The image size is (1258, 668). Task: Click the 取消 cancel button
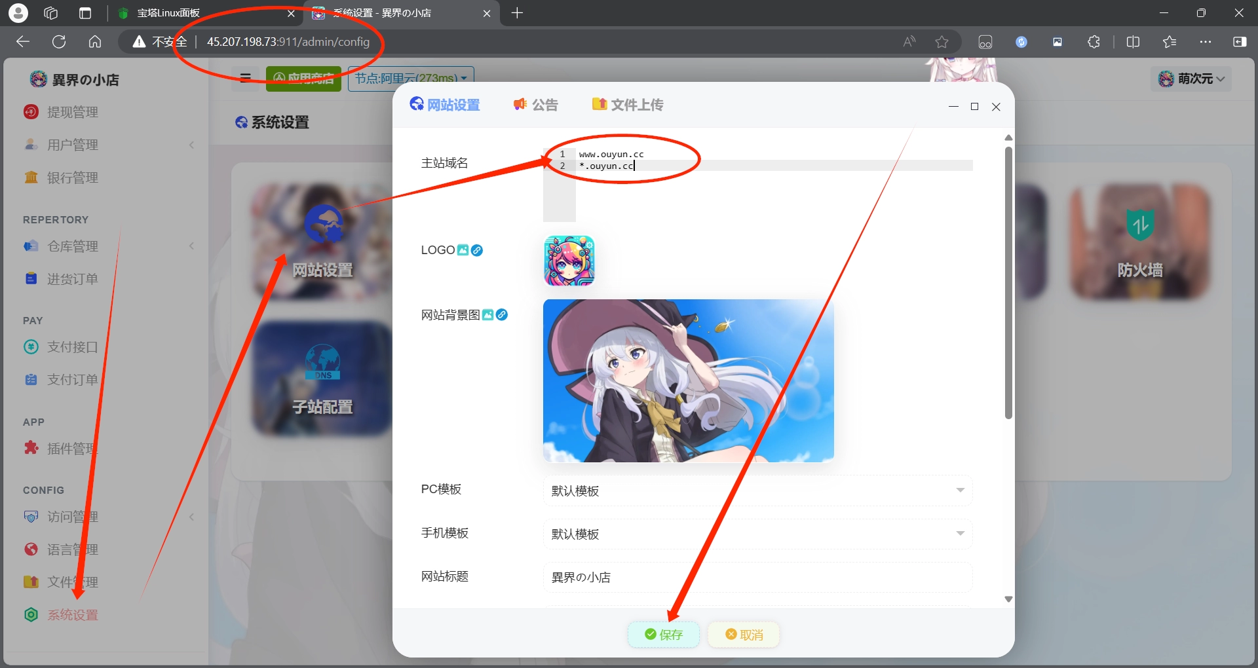click(744, 635)
